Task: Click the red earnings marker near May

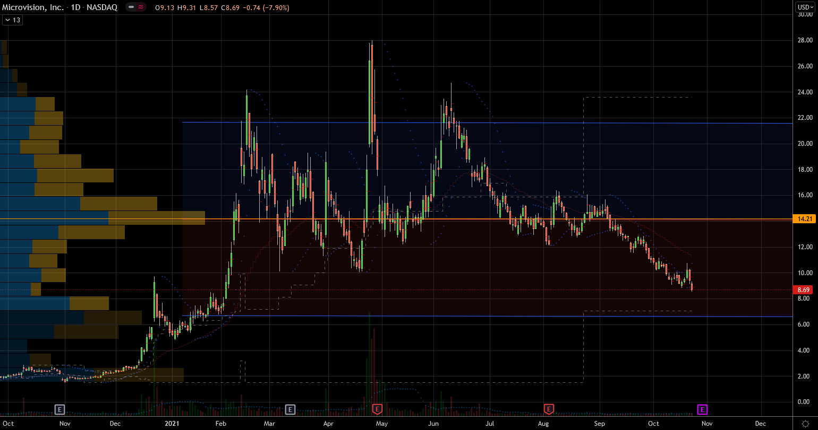Action: point(378,409)
